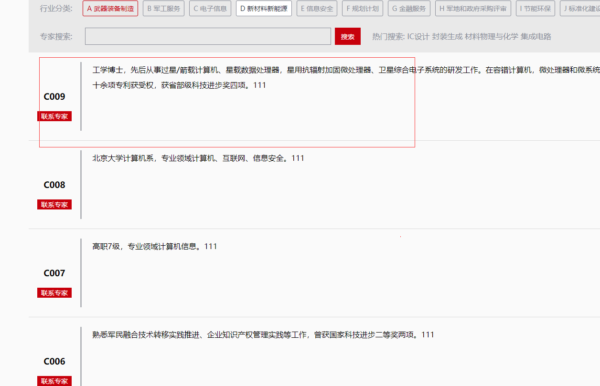This screenshot has height=386, width=600.
Task: Select category A 武器装备制造
Action: coord(110,9)
